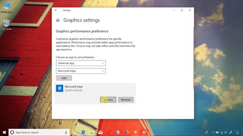Open the orange square taskbar app
The width and height of the screenshot is (243, 136).
[x=135, y=132]
